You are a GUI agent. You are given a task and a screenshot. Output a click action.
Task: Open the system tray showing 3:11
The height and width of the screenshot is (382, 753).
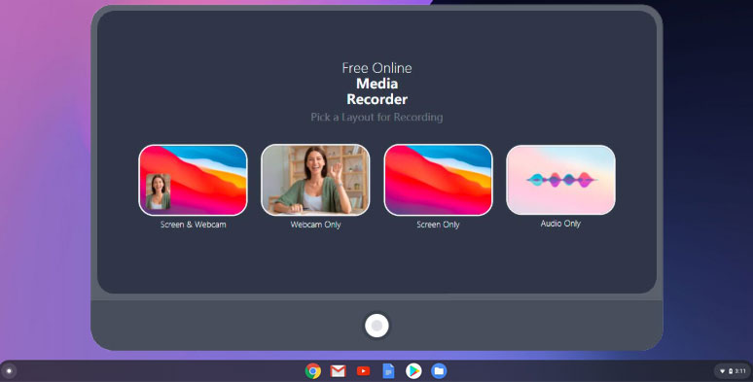(733, 371)
